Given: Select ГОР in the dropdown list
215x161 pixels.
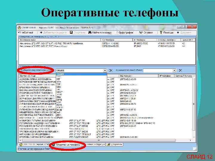Looking at the screenshot, I should pyautogui.click(x=82, y=84).
